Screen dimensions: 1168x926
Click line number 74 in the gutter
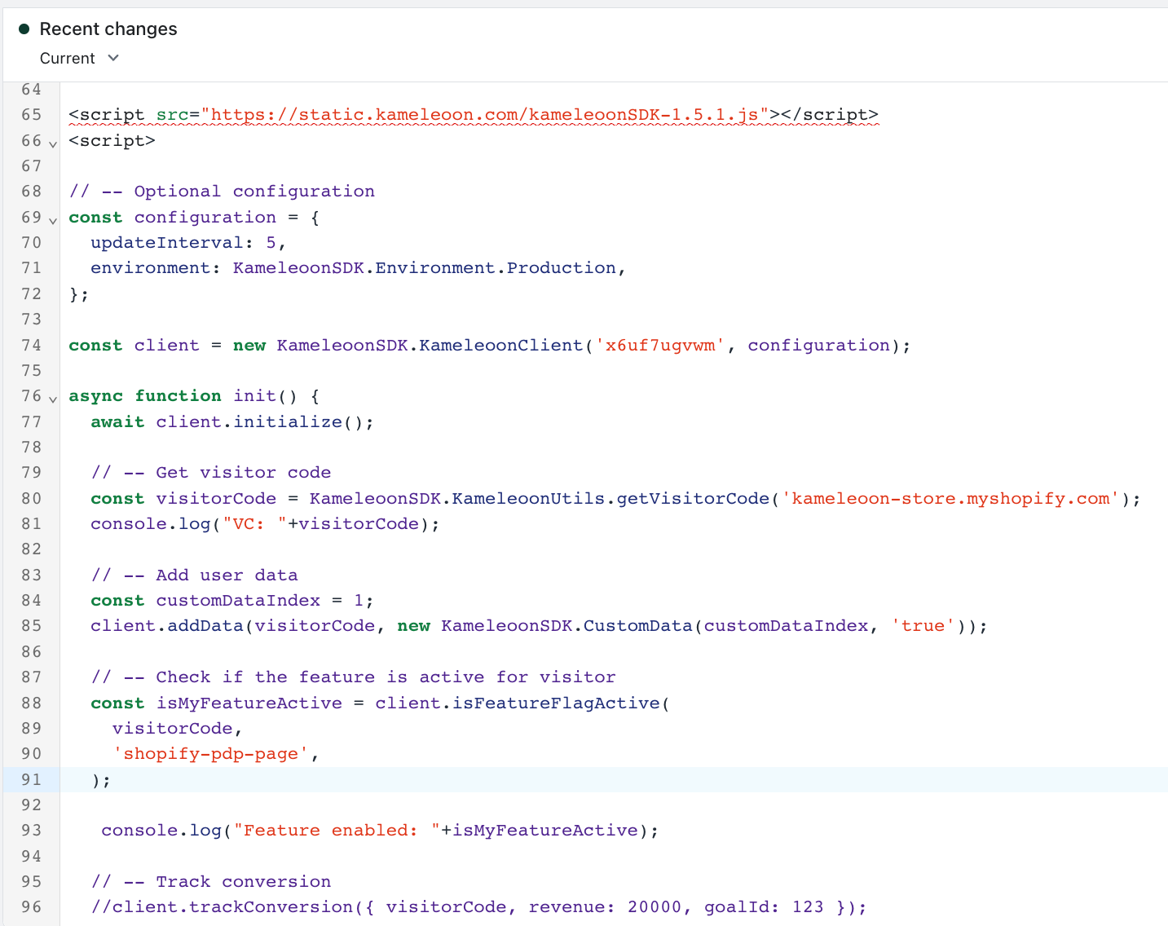pos(31,345)
